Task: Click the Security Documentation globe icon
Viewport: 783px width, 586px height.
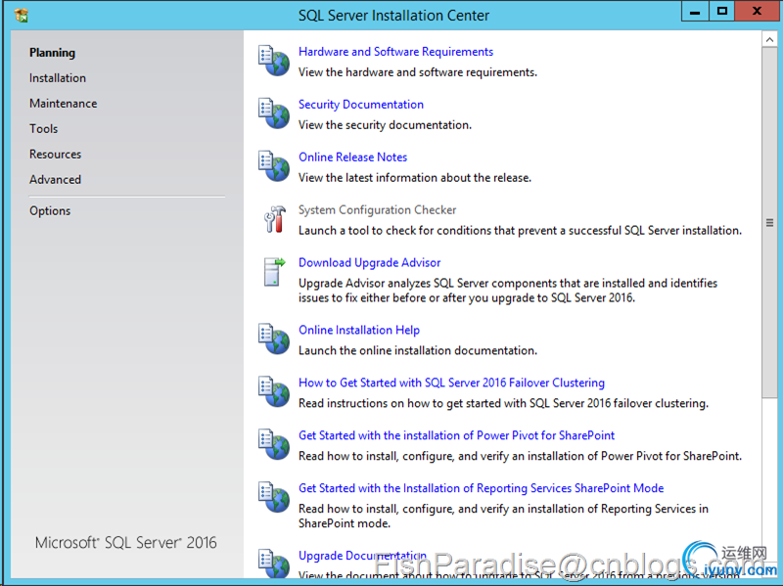Action: click(274, 113)
